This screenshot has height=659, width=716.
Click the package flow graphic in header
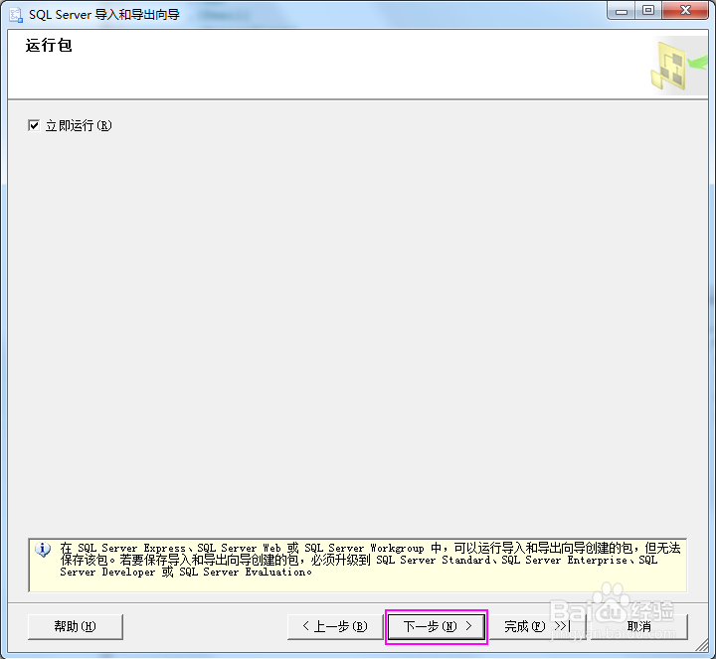tap(678, 66)
